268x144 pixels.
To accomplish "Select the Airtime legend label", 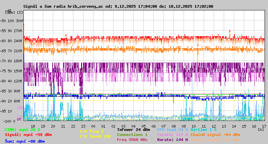I will pyautogui.click(x=203, y=130).
